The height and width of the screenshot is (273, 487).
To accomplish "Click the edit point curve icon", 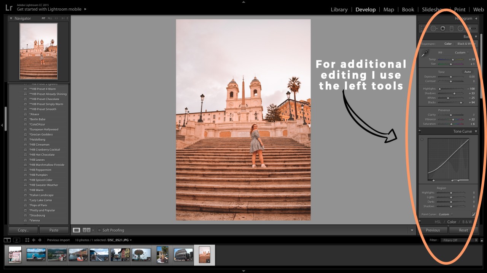I will click(x=474, y=214).
